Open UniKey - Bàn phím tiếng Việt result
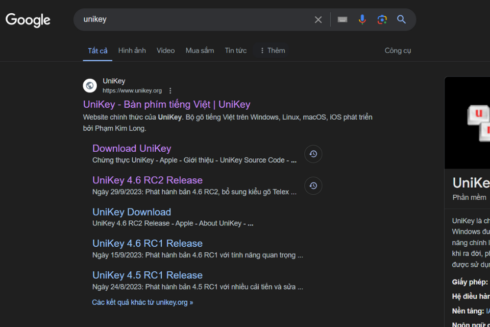The width and height of the screenshot is (490, 327). pyautogui.click(x=166, y=104)
